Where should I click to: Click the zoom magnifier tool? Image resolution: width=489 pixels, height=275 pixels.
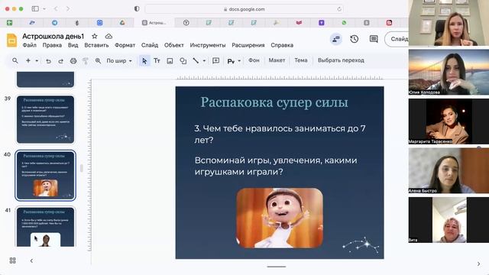click(98, 61)
